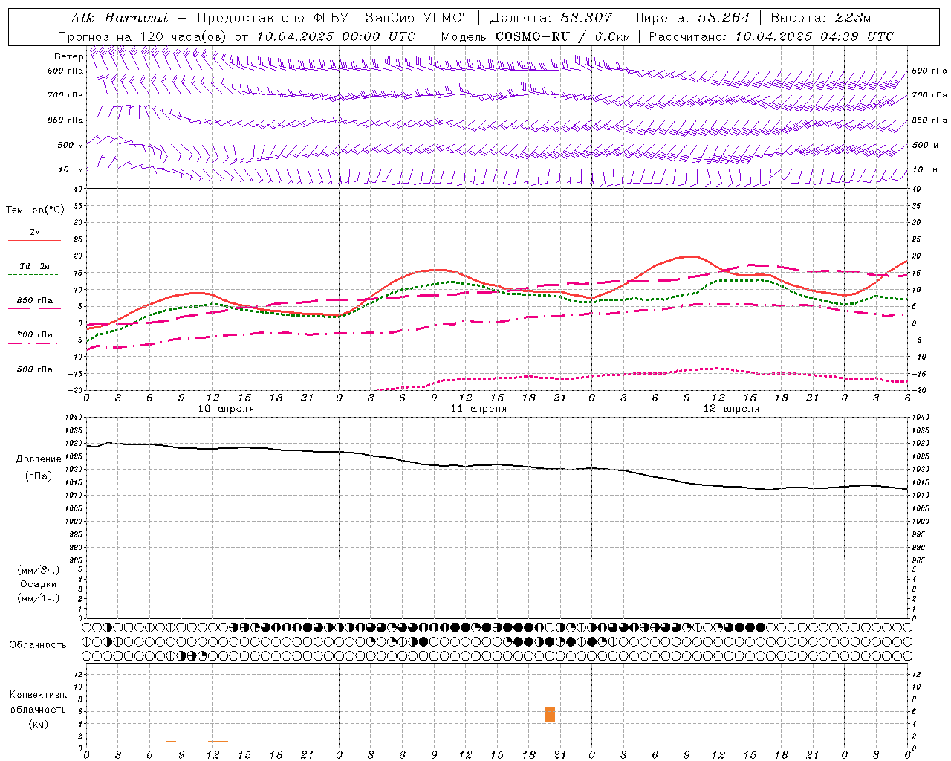The width and height of the screenshot is (951, 761).
Task: Click Рассчитано: 10.04.2025 04:39 UTC text
Action: click(771, 36)
